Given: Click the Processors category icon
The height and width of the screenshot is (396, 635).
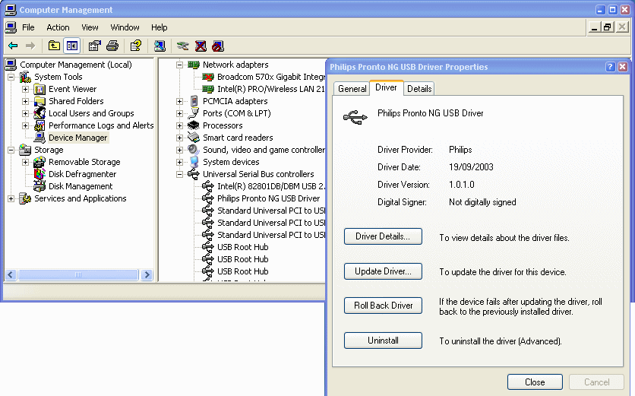Looking at the screenshot, I should (x=194, y=125).
